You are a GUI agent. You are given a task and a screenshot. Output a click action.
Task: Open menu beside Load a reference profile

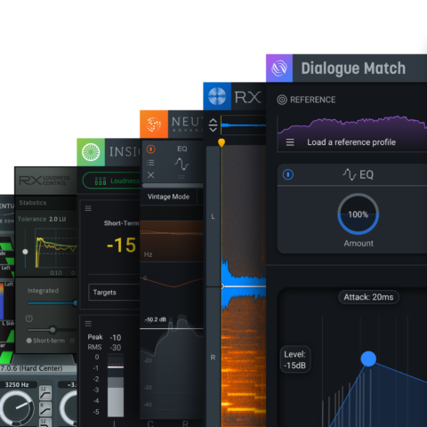[x=290, y=142]
